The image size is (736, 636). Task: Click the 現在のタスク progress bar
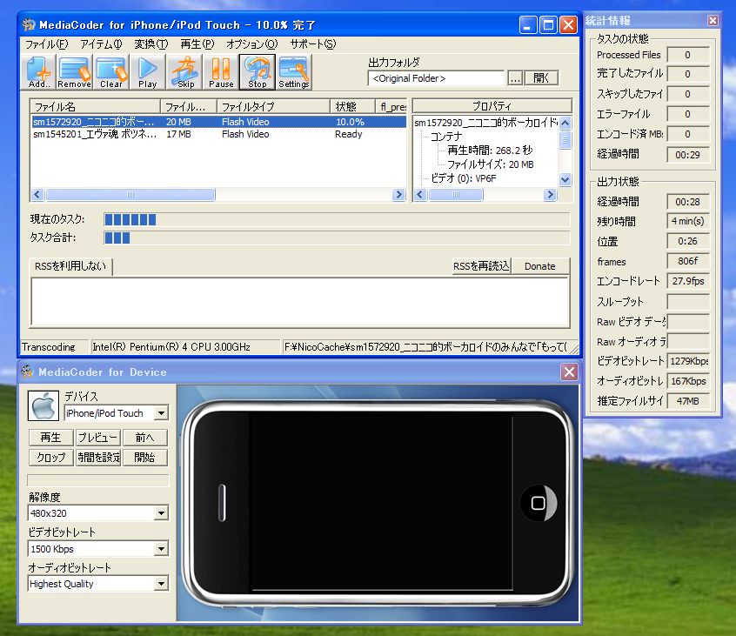pyautogui.click(x=337, y=219)
